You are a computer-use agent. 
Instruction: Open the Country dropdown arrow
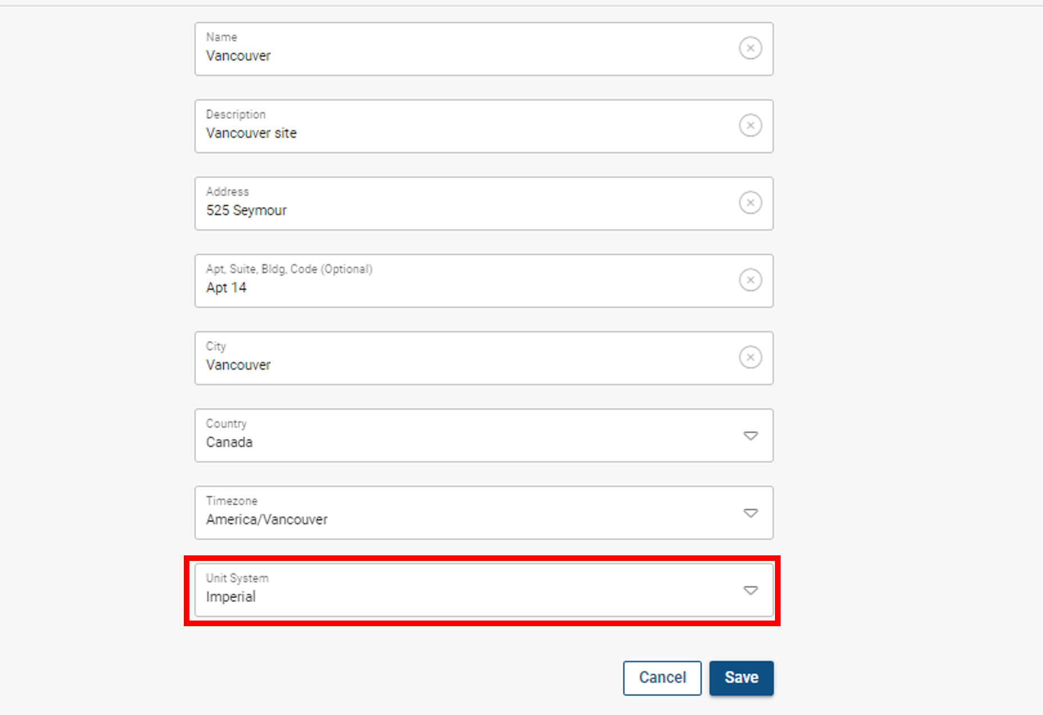[751, 436]
